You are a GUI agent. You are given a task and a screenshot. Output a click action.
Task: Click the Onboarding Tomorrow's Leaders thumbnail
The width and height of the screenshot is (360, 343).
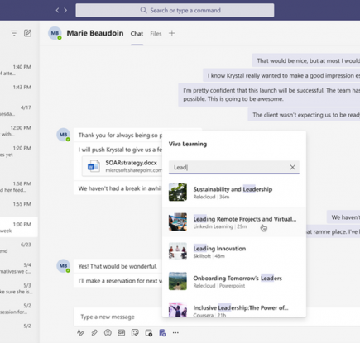[x=178, y=281]
